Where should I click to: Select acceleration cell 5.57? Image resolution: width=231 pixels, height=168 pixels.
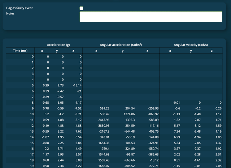tap(79, 154)
